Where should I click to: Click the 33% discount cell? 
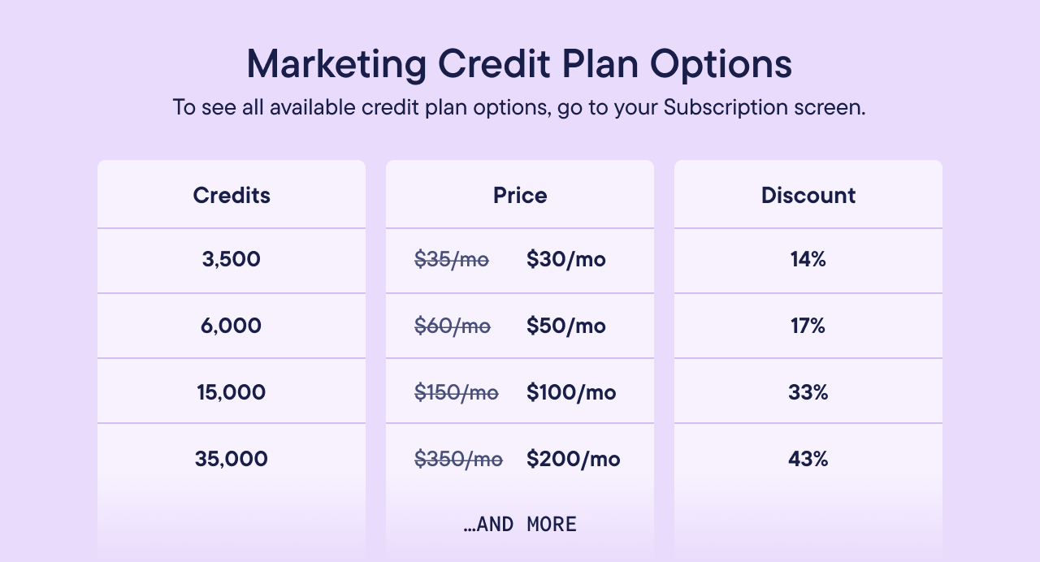click(808, 392)
